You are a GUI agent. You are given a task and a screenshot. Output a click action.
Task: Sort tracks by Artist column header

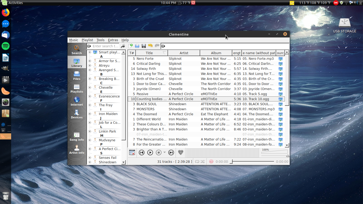click(184, 53)
